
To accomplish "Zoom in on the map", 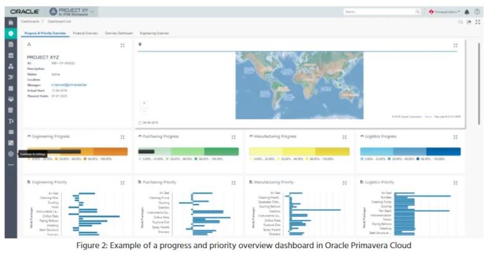I will [144, 103].
